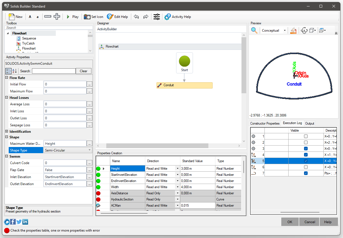Check Visible checkbox in row 6
Image resolution: width=343 pixels, height=238 pixels.
306,167
